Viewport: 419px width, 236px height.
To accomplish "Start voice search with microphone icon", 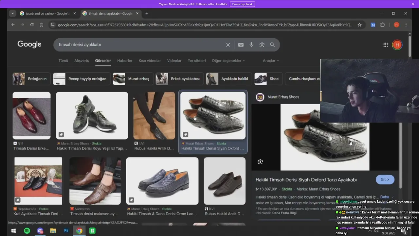I will pos(251,45).
